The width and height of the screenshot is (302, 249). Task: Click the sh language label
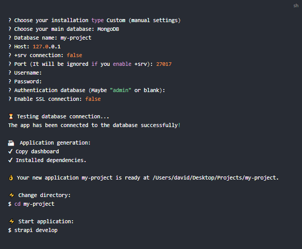click(296, 6)
